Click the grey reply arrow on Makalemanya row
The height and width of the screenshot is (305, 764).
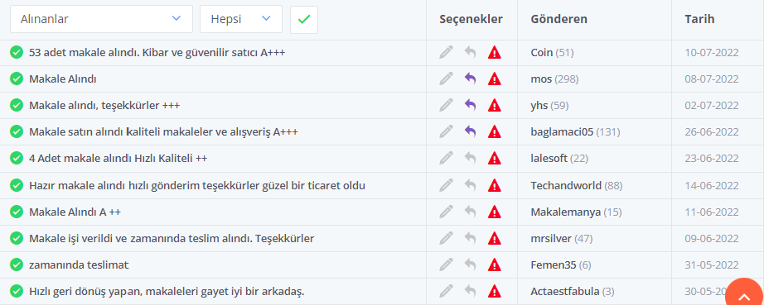(x=470, y=212)
